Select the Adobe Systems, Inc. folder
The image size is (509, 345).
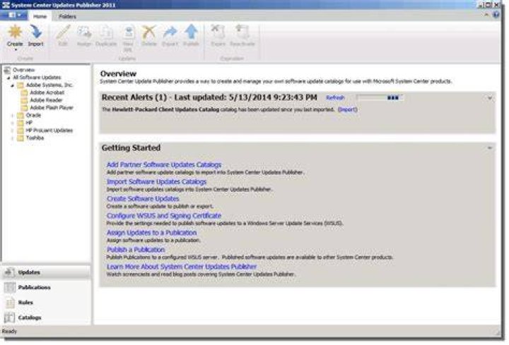(49, 85)
